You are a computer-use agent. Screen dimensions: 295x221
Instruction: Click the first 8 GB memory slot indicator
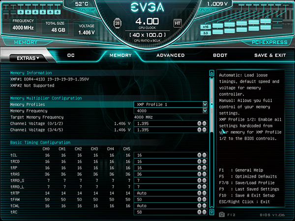click(x=21, y=12)
